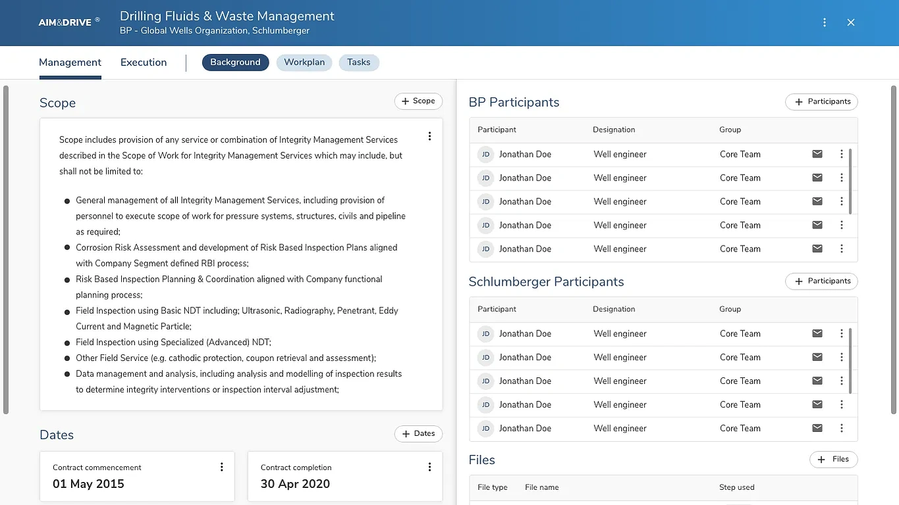Email last Jonathan Doe in BP Participants
The width and height of the screenshot is (899, 505).
[x=817, y=249]
